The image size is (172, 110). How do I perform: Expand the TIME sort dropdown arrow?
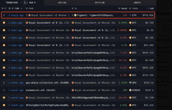pos(21,8)
